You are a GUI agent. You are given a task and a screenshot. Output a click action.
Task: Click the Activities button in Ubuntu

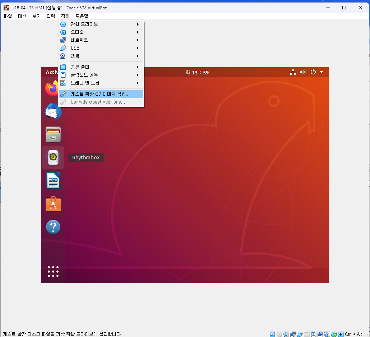pyautogui.click(x=52, y=72)
